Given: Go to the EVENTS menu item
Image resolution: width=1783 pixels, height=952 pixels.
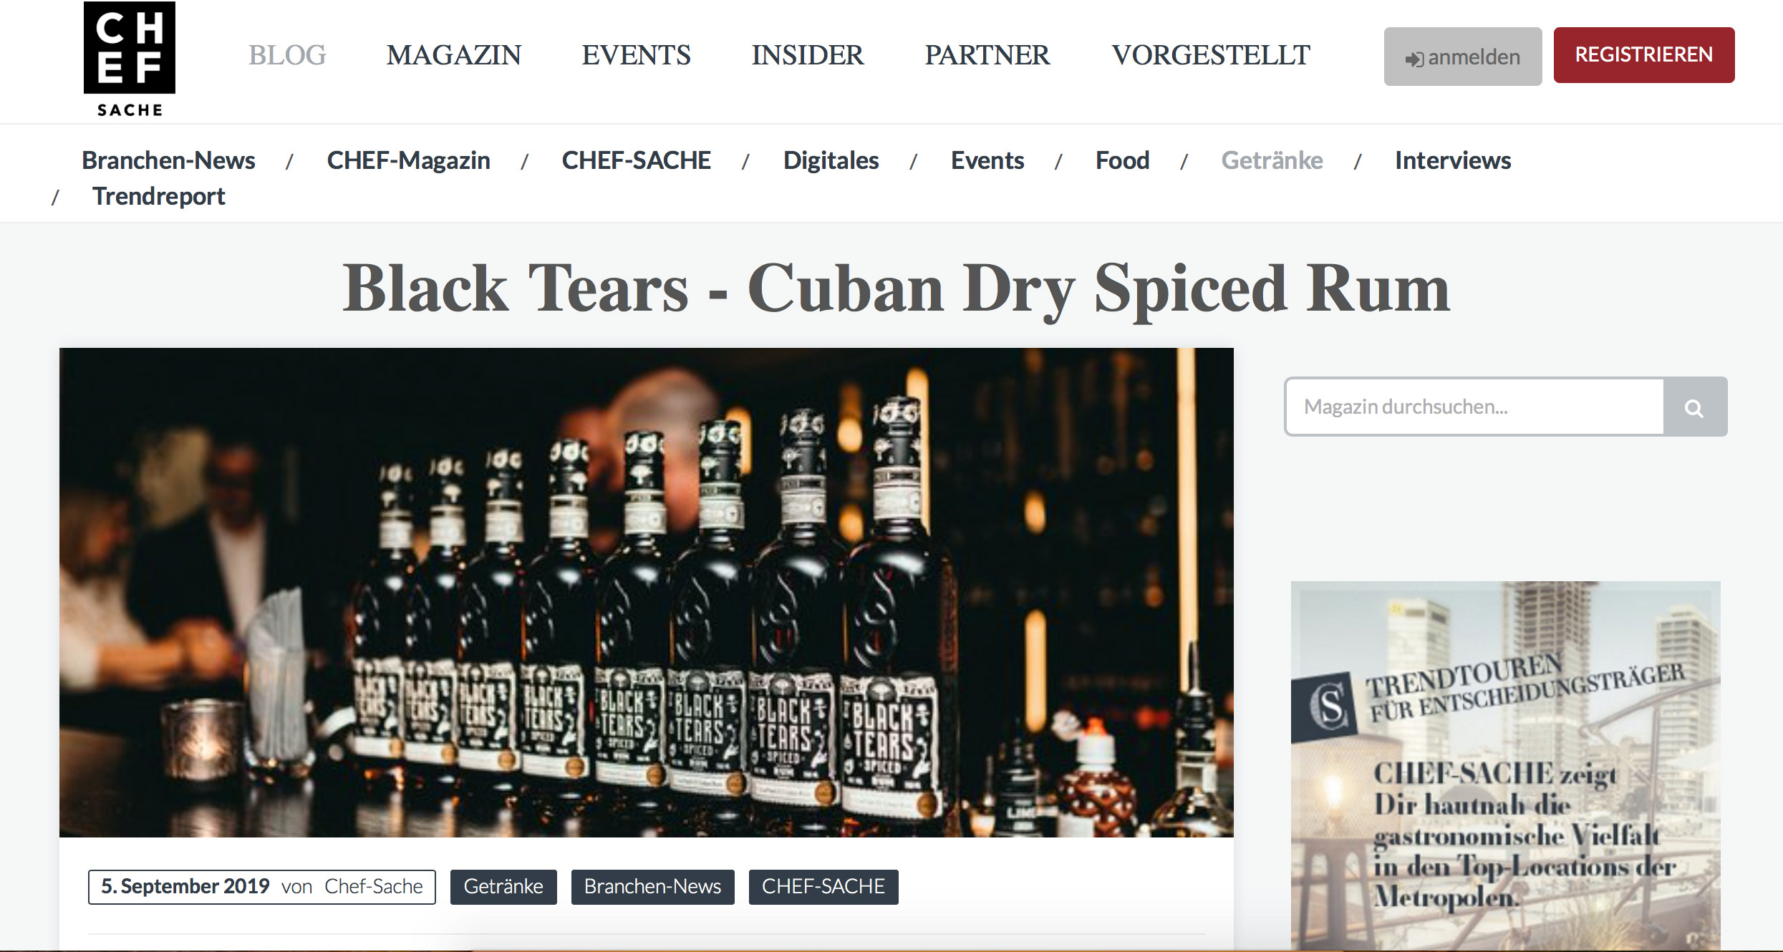Looking at the screenshot, I should point(636,55).
